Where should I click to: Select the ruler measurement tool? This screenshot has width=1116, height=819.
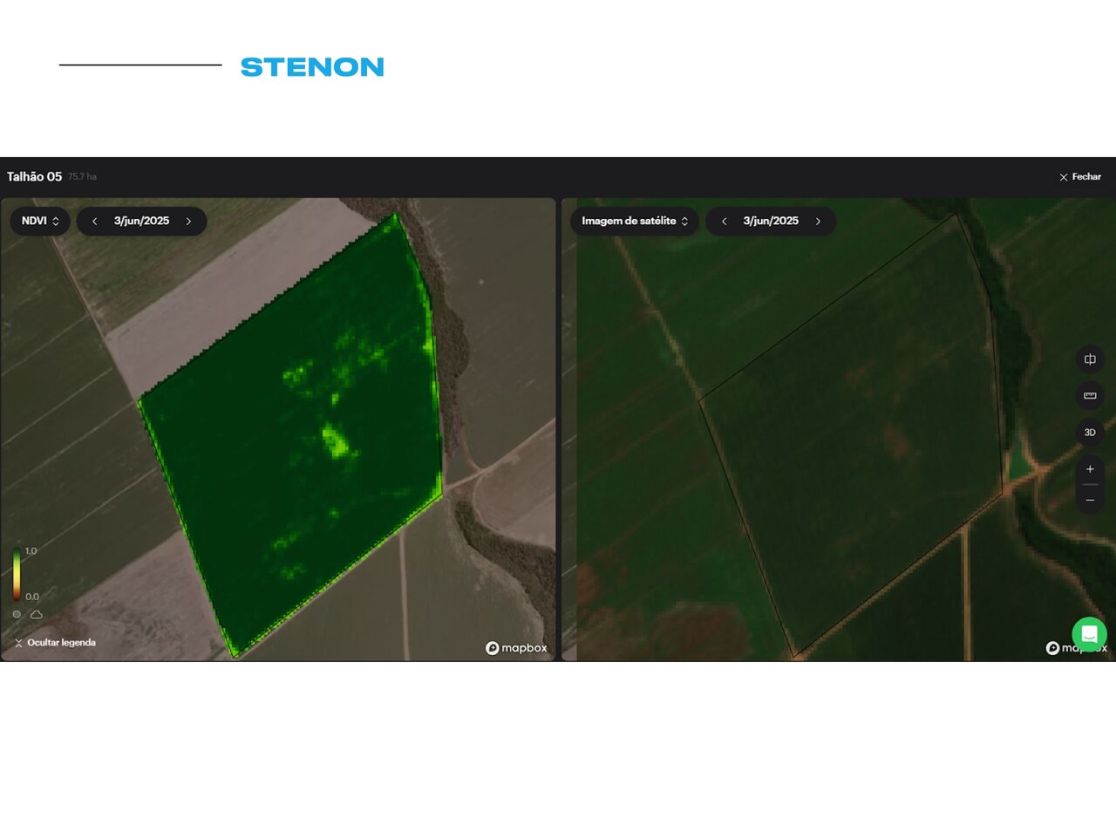(x=1090, y=396)
